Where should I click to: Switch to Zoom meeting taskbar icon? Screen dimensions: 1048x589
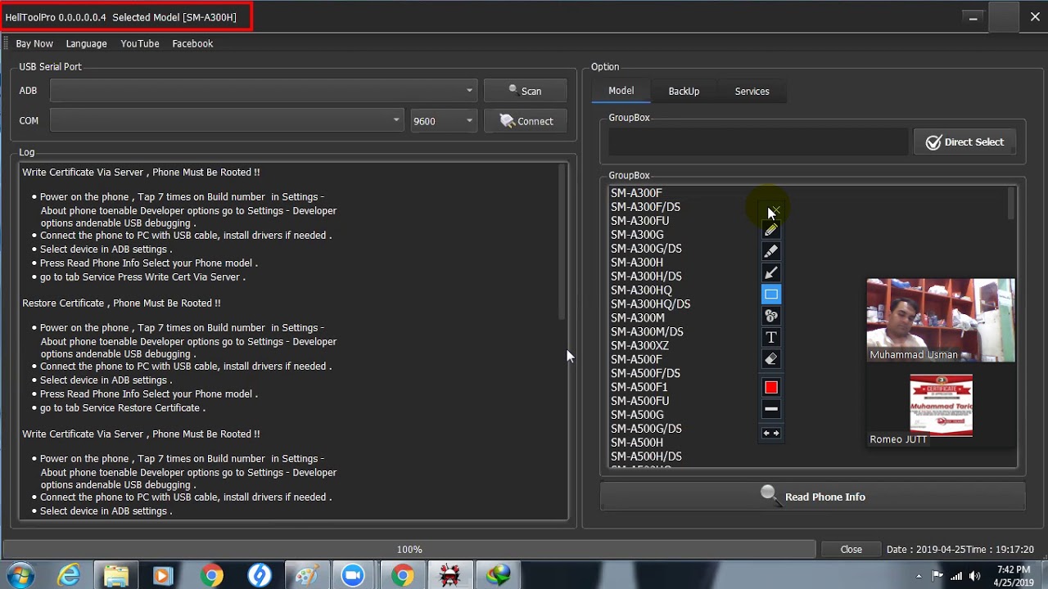354,576
